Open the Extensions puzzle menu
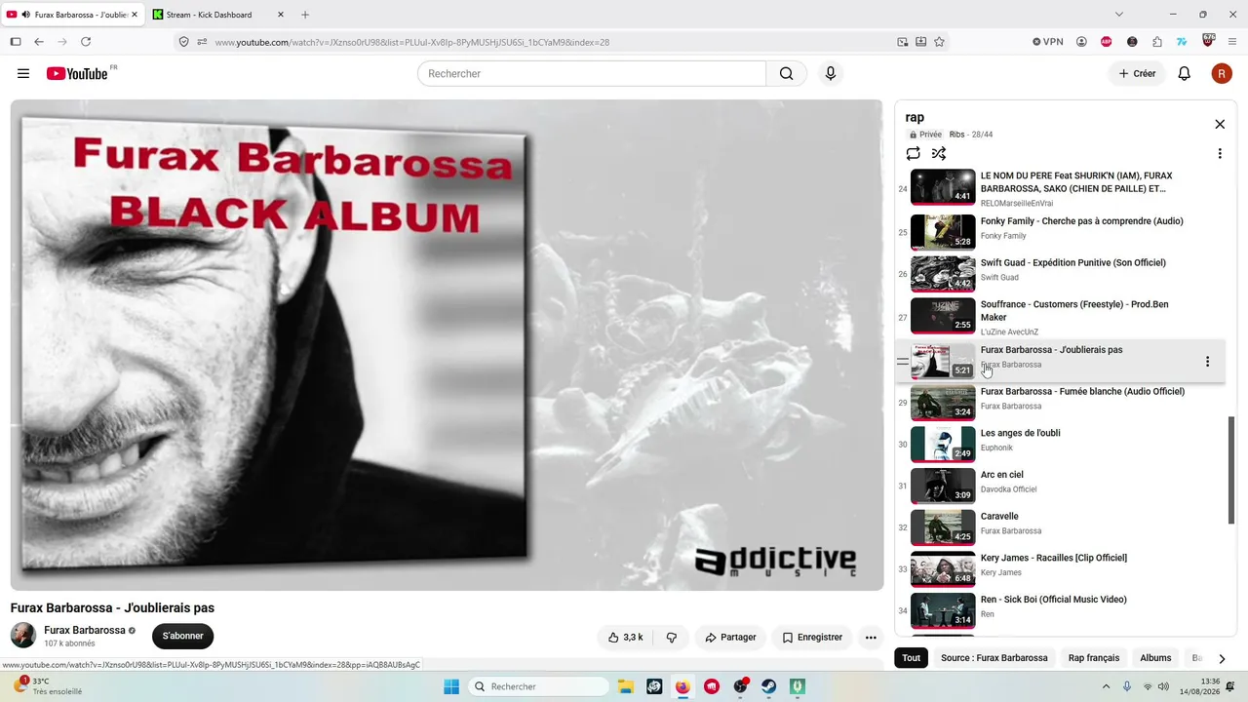1248x702 pixels. (x=1157, y=42)
